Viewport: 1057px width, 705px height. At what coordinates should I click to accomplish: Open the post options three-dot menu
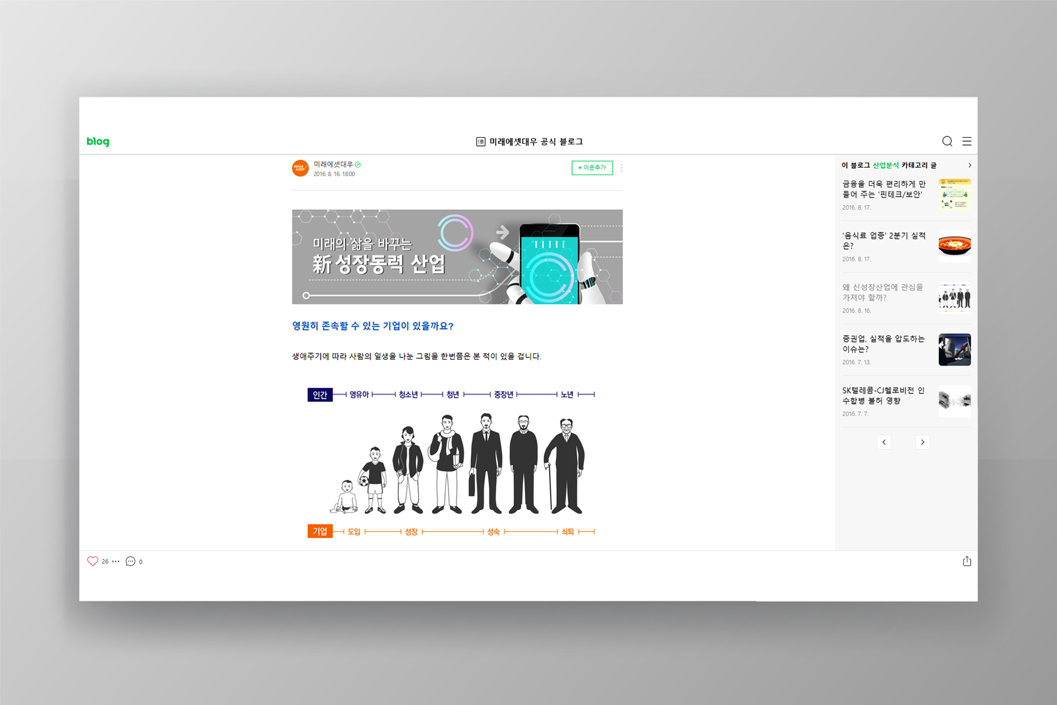(x=622, y=168)
